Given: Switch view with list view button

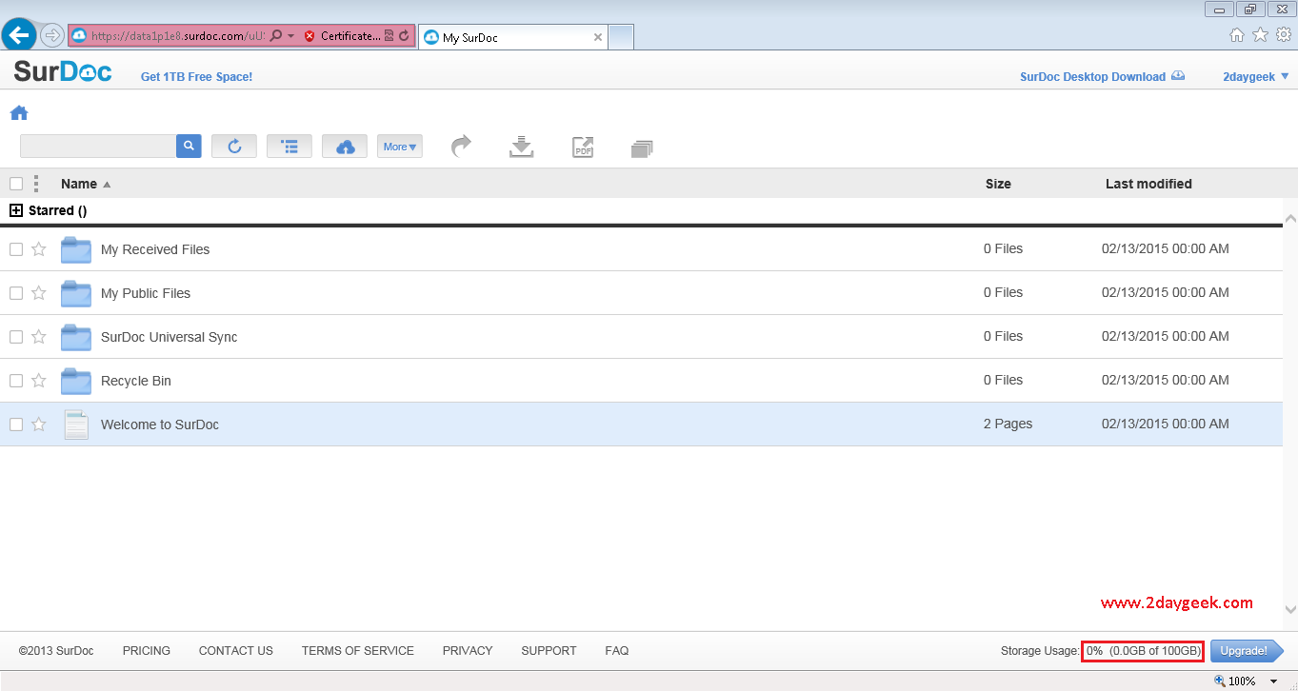Looking at the screenshot, I should [x=290, y=146].
